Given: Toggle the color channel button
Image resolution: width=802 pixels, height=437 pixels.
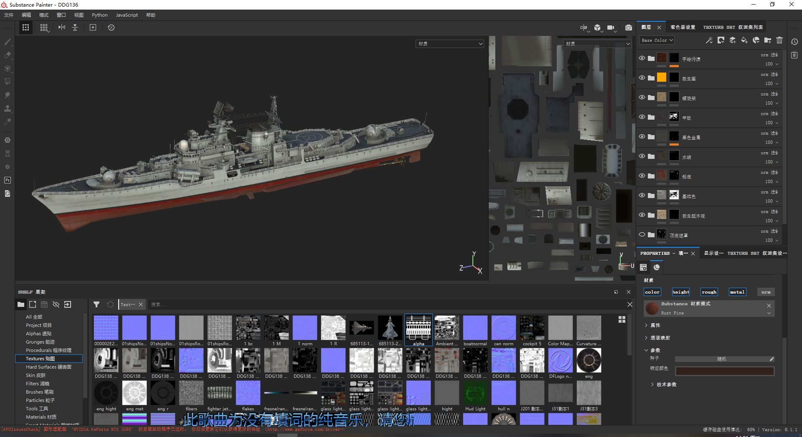Looking at the screenshot, I should (652, 292).
